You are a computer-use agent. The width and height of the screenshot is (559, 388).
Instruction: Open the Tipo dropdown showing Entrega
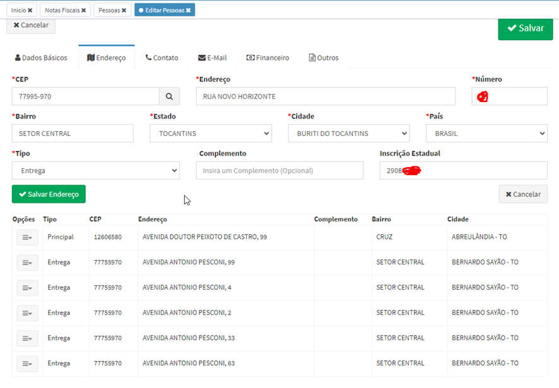click(x=95, y=171)
